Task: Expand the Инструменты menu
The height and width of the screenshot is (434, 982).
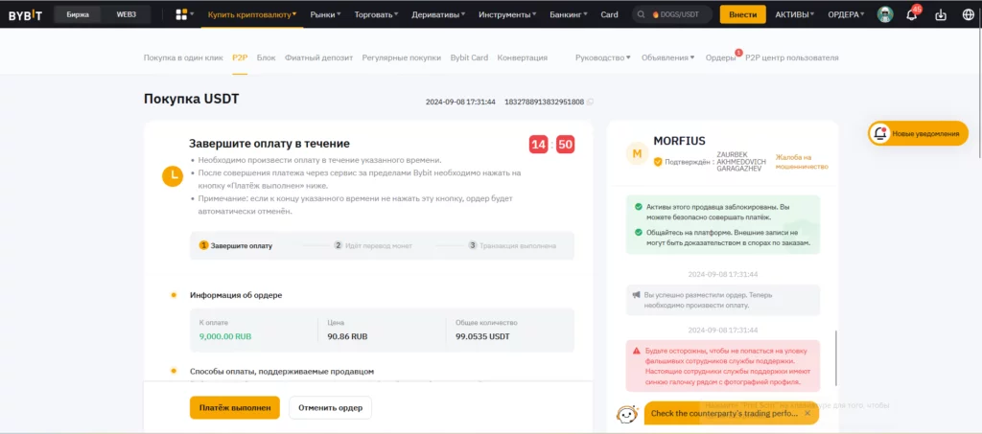Action: (x=507, y=14)
